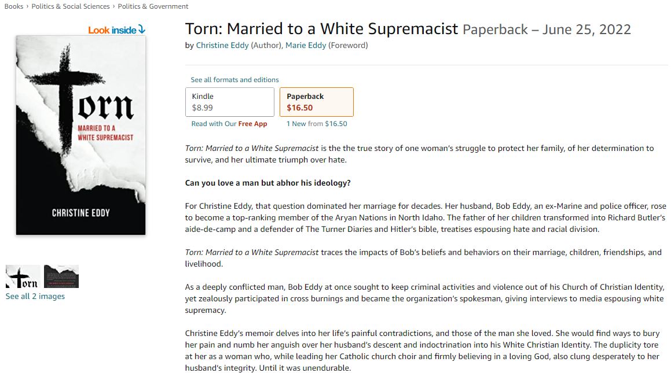Click the Paperback June 25, 2022 subtitle
Image resolution: width=671 pixels, height=373 pixels.
click(x=547, y=29)
